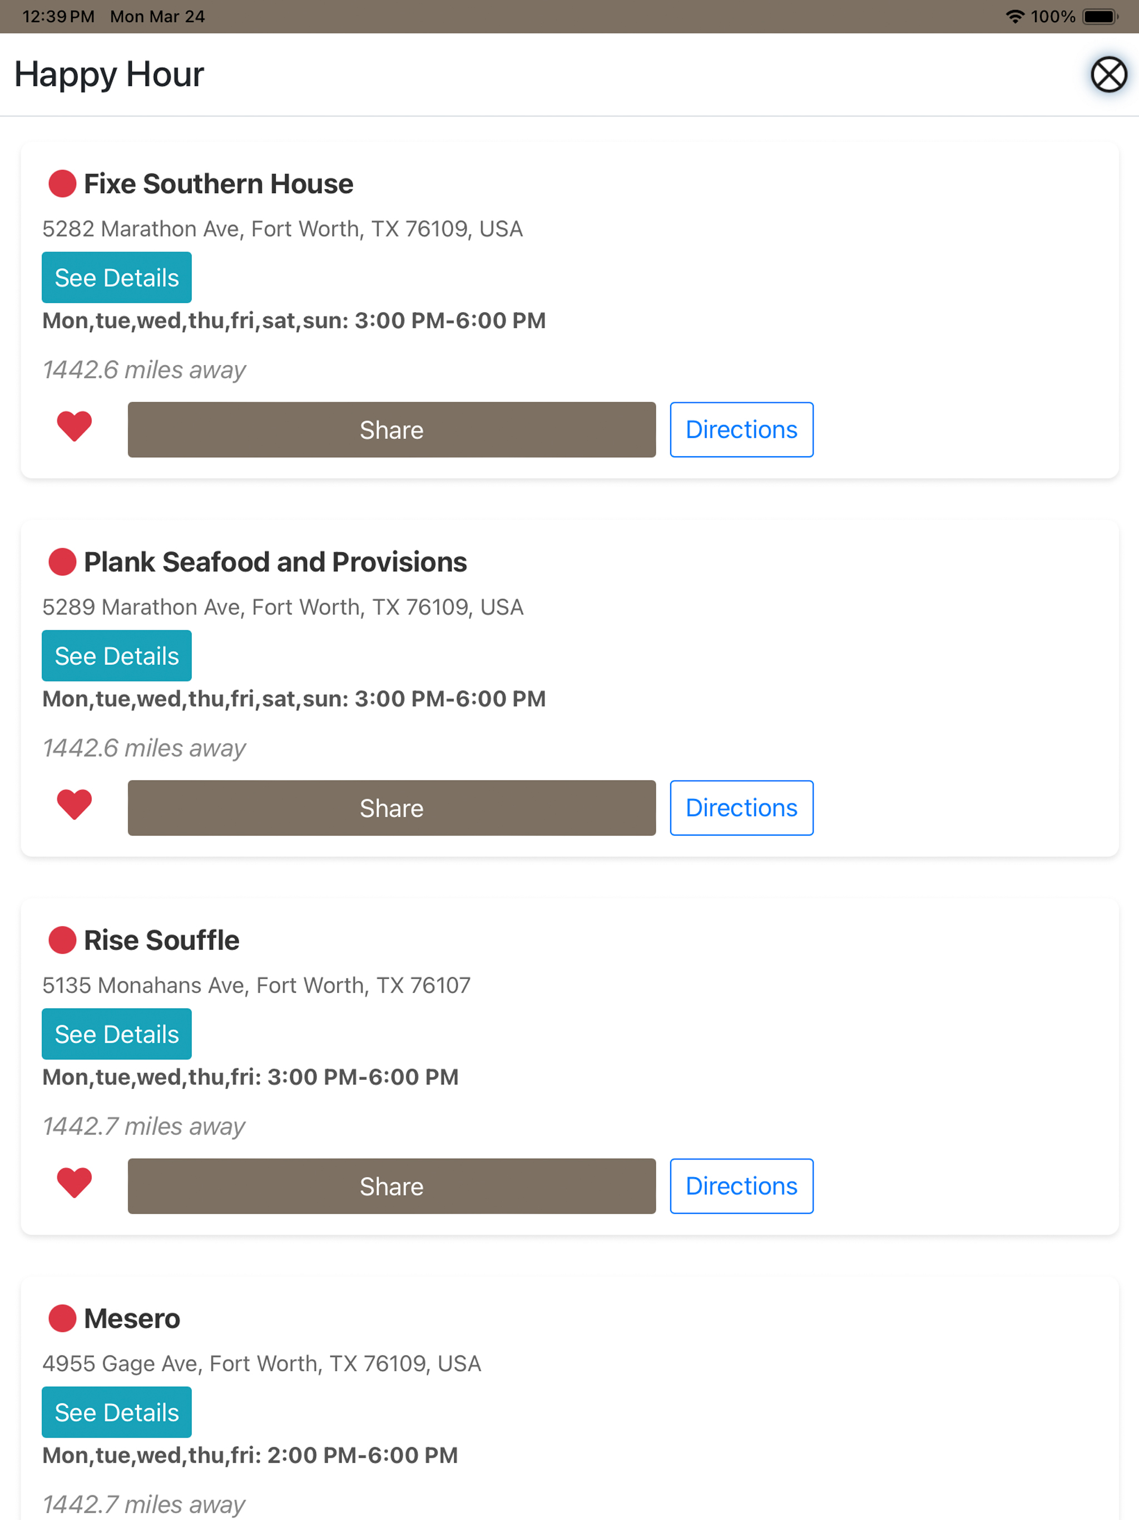1139x1520 pixels.
Task: Toggle favorite heart for Plank Seafood and Provisions
Action: tap(74, 804)
